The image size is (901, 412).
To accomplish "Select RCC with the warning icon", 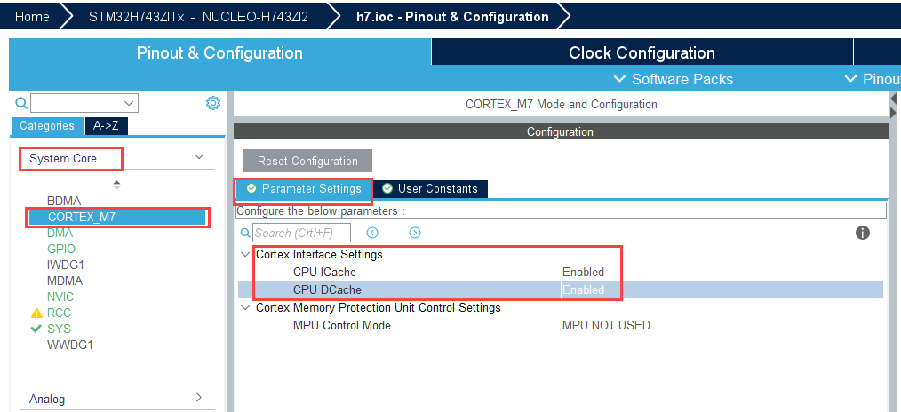I will point(59,313).
